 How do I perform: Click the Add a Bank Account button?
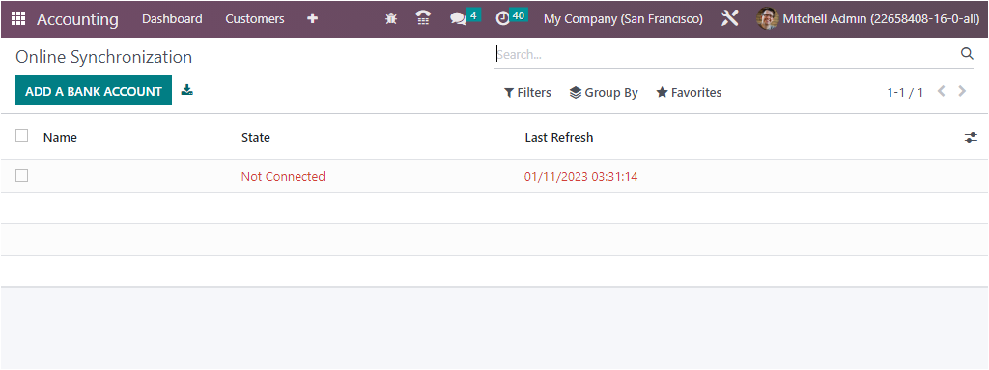[x=94, y=91]
